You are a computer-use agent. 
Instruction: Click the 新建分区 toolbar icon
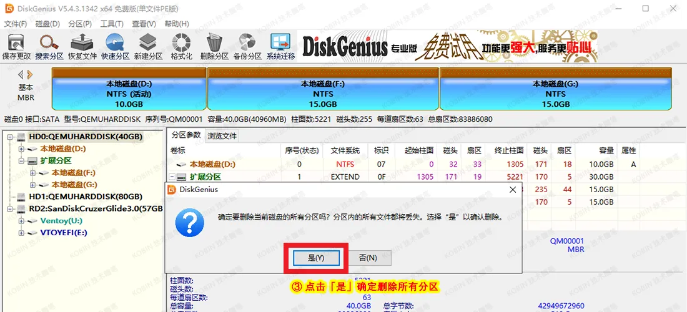tap(148, 47)
